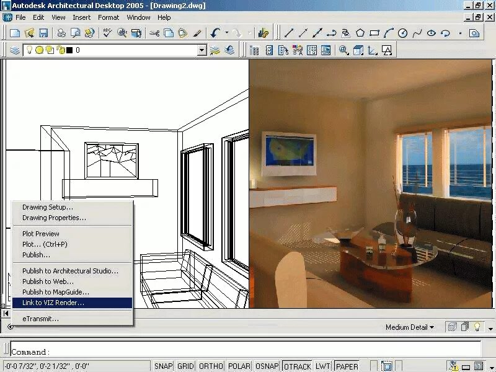
Task: Expand the drawing status bar menu arrow
Action: (490, 329)
